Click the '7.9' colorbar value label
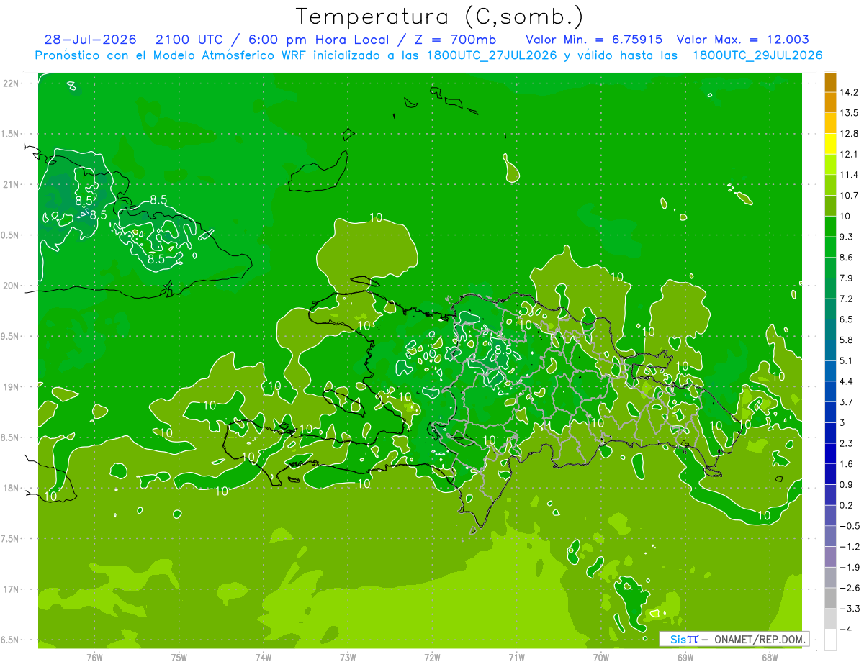This screenshot has width=864, height=667. click(847, 278)
